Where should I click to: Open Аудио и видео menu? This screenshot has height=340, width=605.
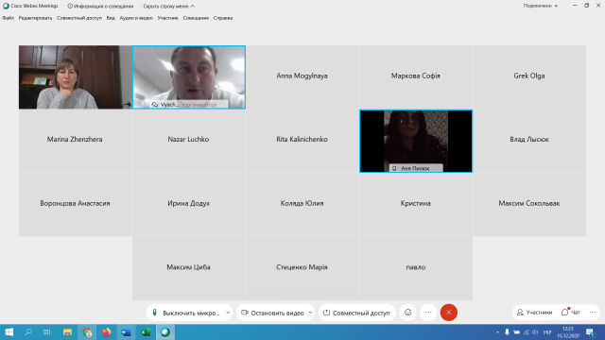pyautogui.click(x=136, y=18)
